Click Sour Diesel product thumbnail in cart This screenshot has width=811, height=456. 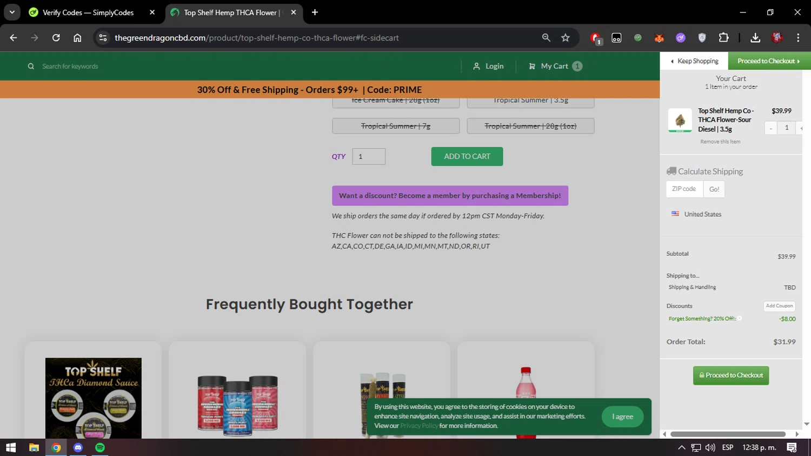680,120
